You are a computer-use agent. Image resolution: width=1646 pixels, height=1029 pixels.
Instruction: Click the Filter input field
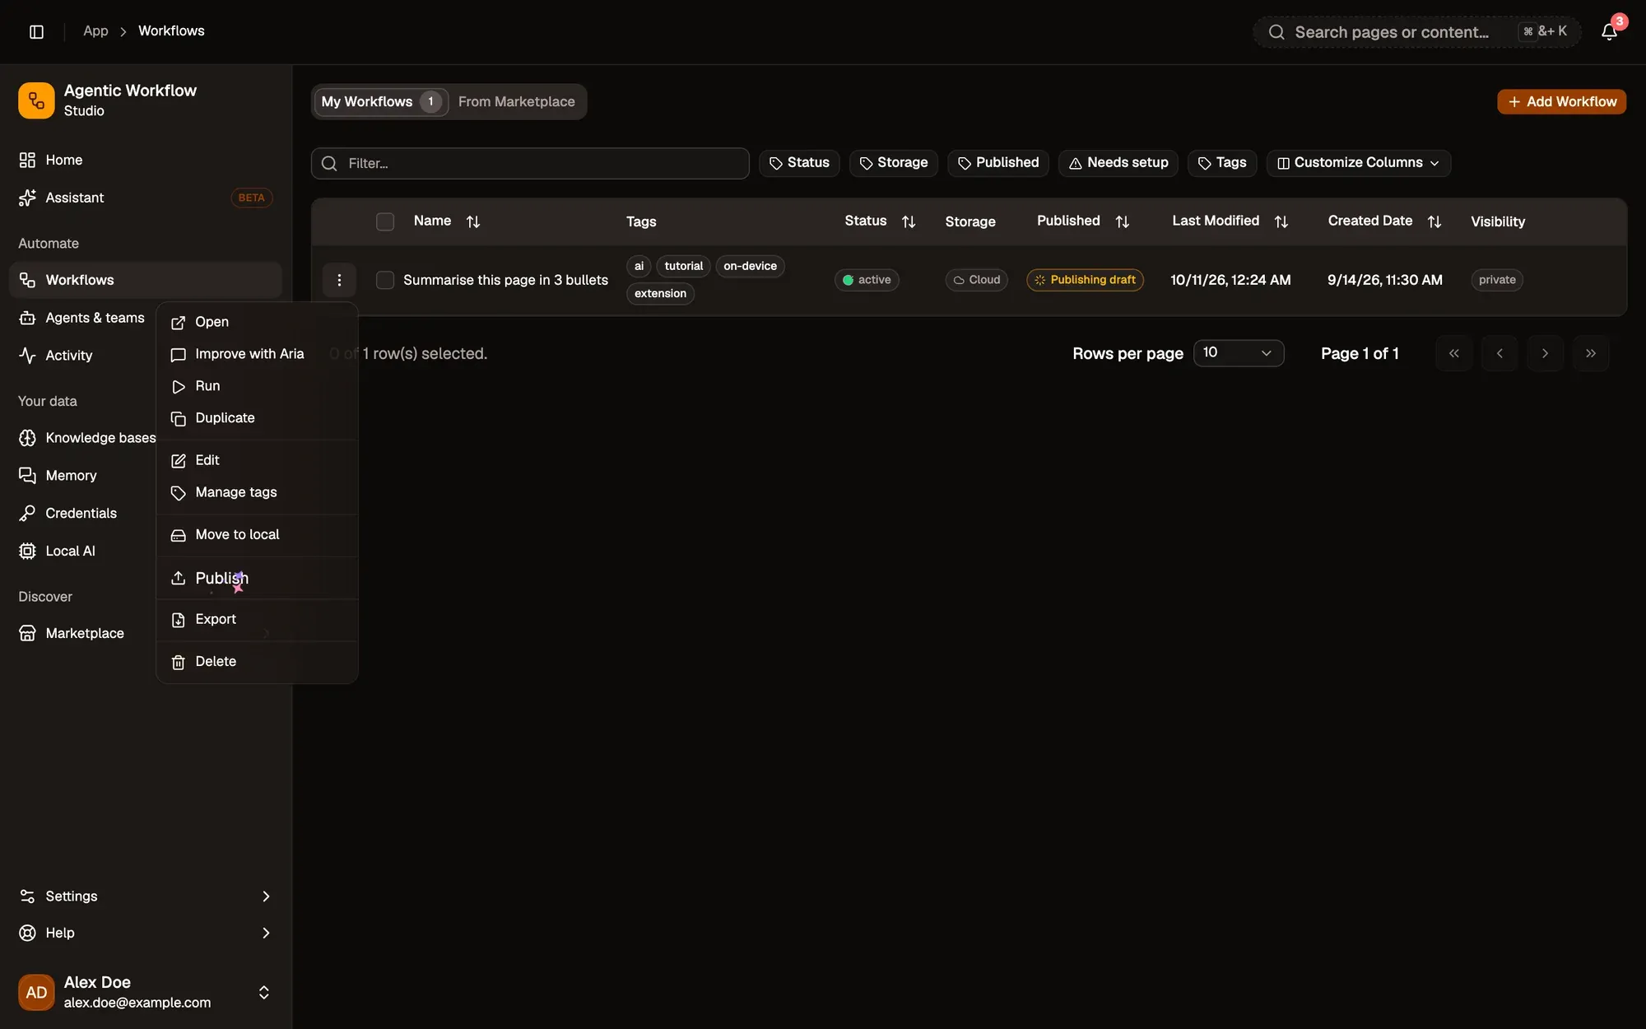pyautogui.click(x=530, y=163)
